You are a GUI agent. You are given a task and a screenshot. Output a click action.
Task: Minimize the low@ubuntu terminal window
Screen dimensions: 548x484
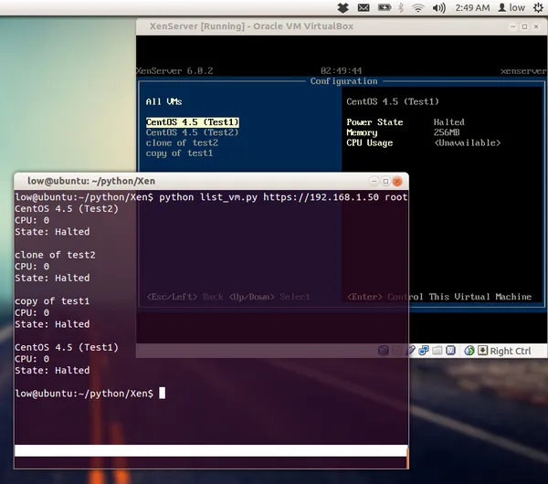click(x=374, y=181)
